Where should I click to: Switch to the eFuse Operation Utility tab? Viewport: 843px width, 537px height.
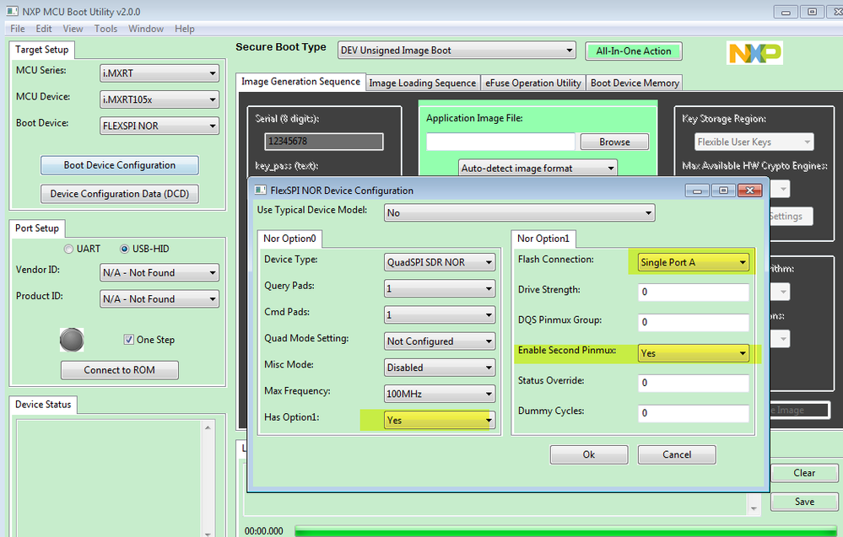pos(532,82)
